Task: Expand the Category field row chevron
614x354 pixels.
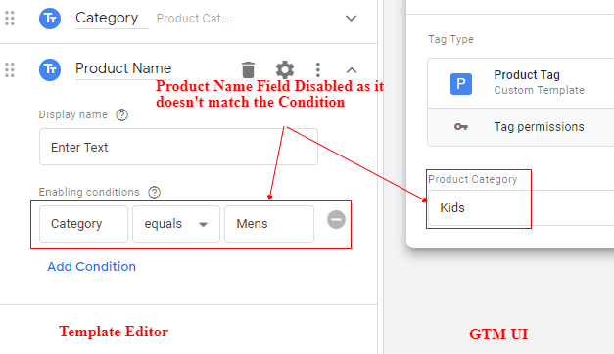Action: point(351,18)
